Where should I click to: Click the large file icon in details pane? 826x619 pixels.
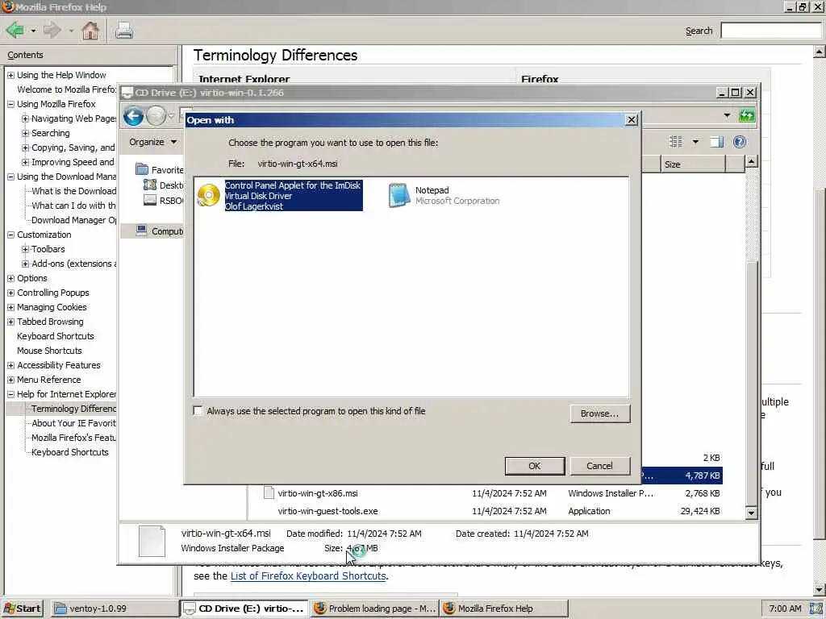click(152, 541)
